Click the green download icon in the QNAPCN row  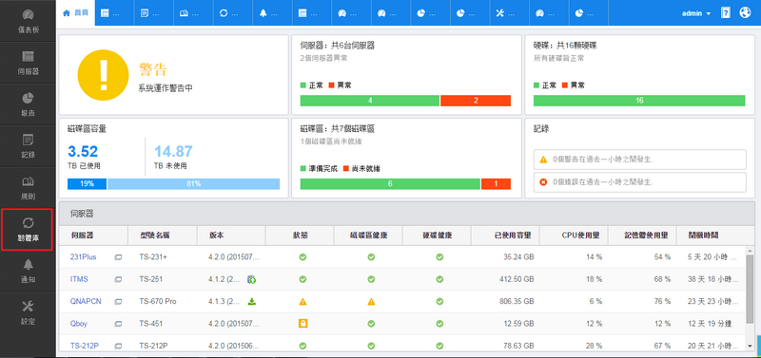(x=252, y=301)
